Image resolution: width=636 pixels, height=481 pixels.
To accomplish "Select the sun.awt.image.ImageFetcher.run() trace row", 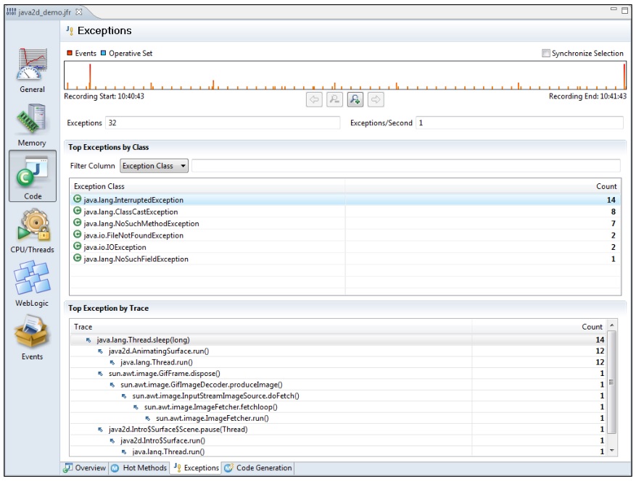I will [339, 418].
